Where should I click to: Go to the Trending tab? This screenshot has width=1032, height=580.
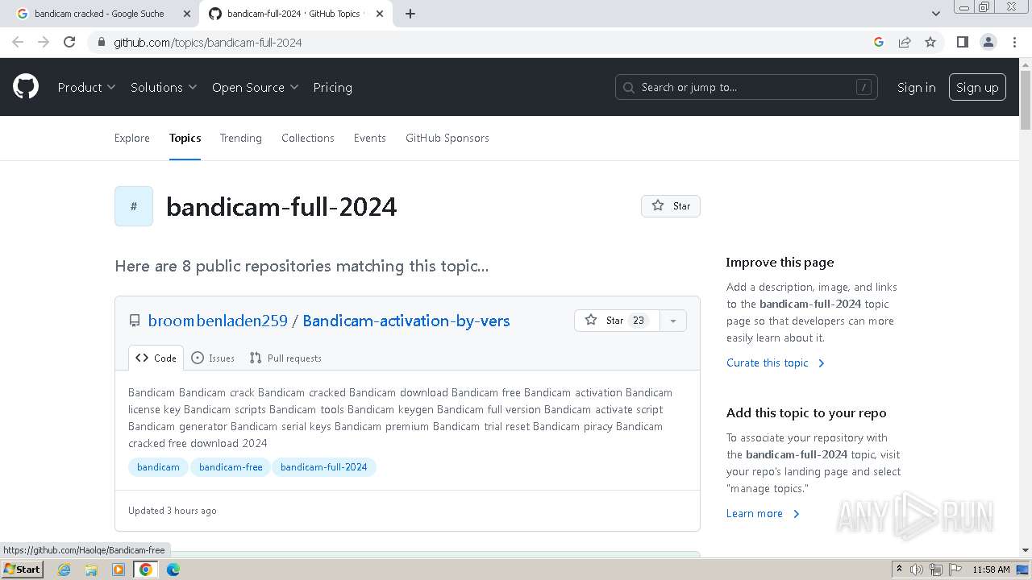(x=241, y=138)
